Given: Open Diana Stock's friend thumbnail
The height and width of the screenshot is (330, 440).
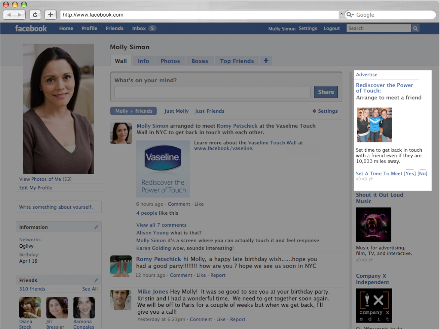Looking at the screenshot, I should [30, 308].
